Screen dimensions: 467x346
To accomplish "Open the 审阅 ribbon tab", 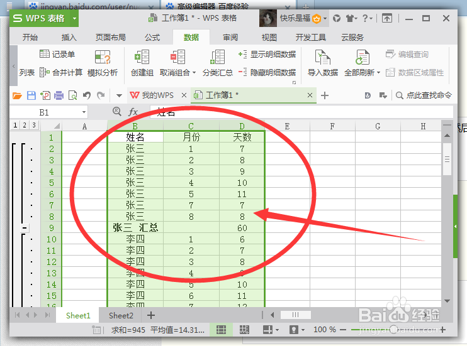I will coord(230,38).
